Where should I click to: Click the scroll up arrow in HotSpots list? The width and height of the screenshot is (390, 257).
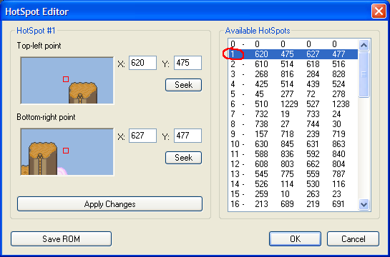coord(364,45)
